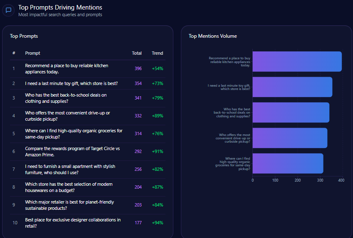This screenshot has height=238, width=353.
Task: Click the curbside pickup chart bar
Action: pyautogui.click(x=290, y=138)
